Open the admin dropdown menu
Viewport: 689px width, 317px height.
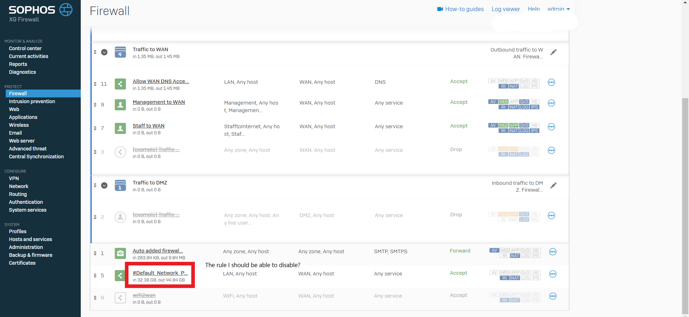558,9
